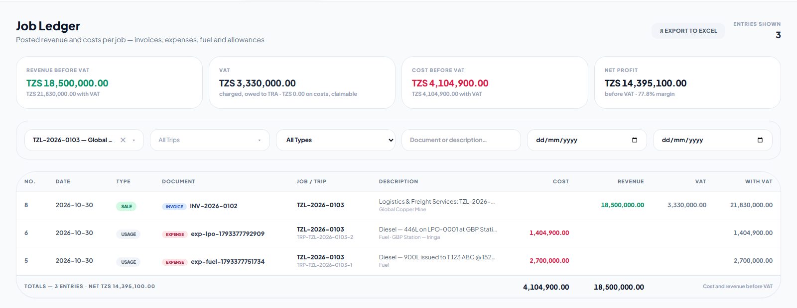
Task: Click EXPENSE badge for exp-lpo-1793377792909
Action: [175, 234]
